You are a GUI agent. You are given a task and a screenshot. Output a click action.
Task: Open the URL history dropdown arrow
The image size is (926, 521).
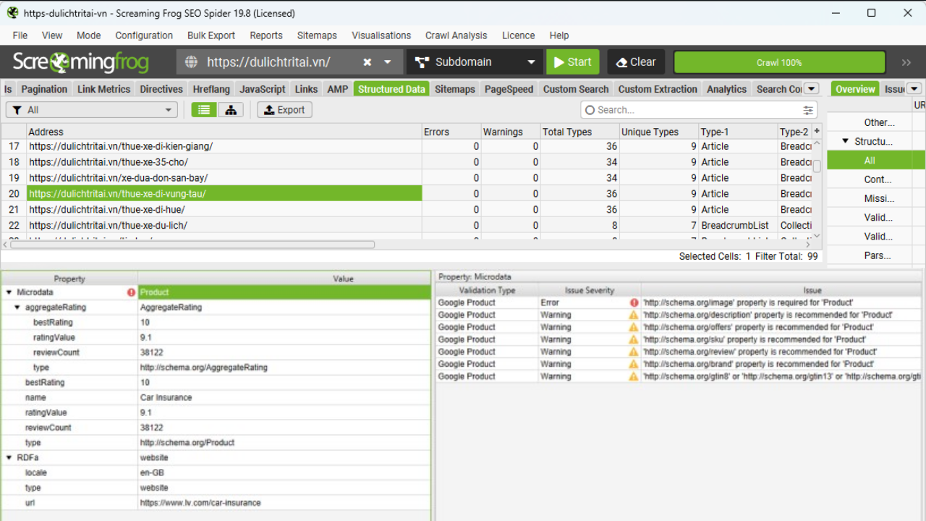coord(388,62)
